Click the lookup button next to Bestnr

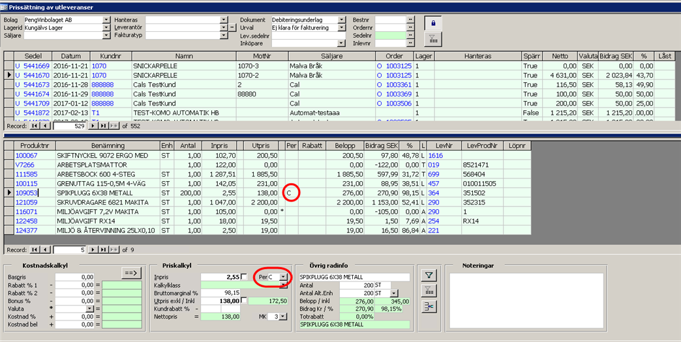pos(410,20)
